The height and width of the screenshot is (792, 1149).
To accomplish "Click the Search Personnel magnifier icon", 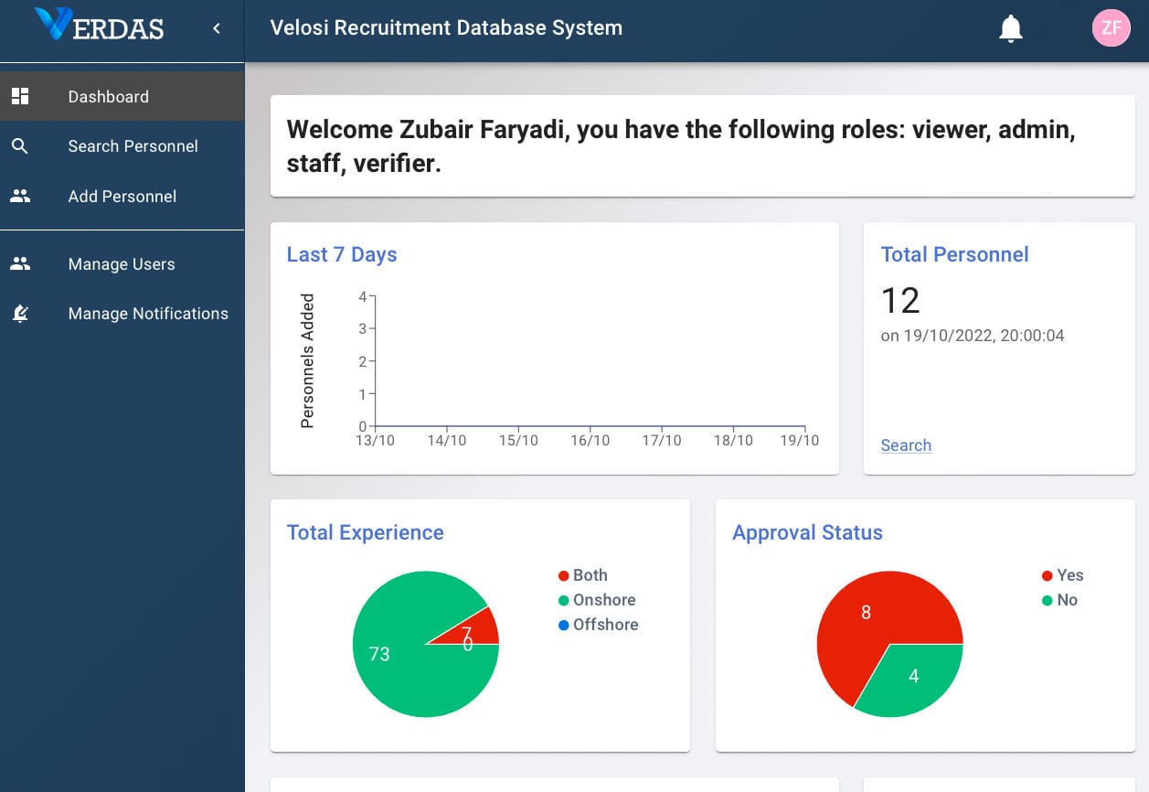I will [x=20, y=146].
